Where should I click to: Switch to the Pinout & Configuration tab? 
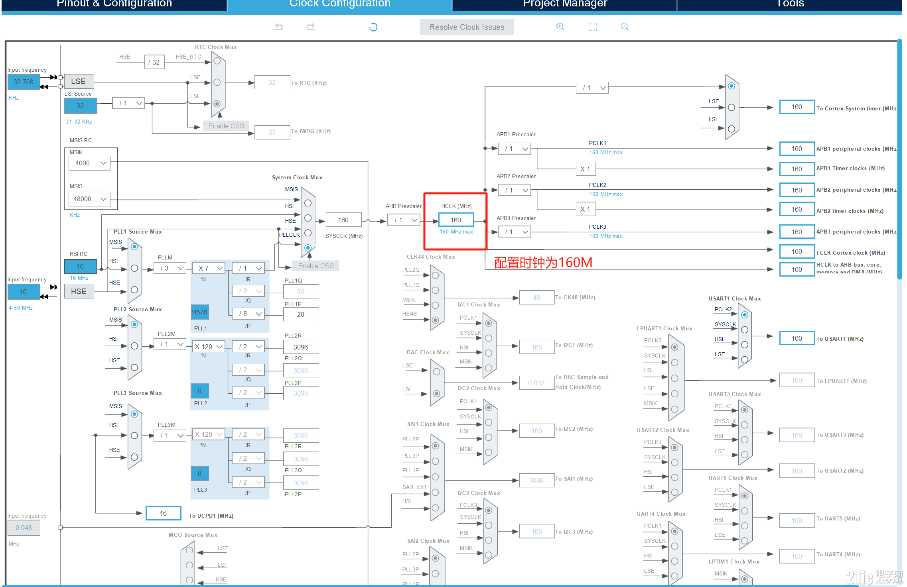click(x=114, y=4)
